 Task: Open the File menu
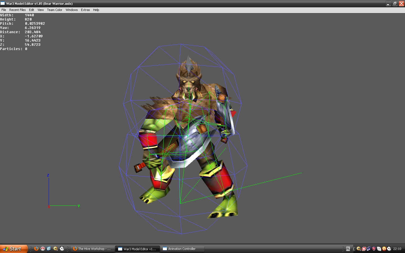point(4,10)
